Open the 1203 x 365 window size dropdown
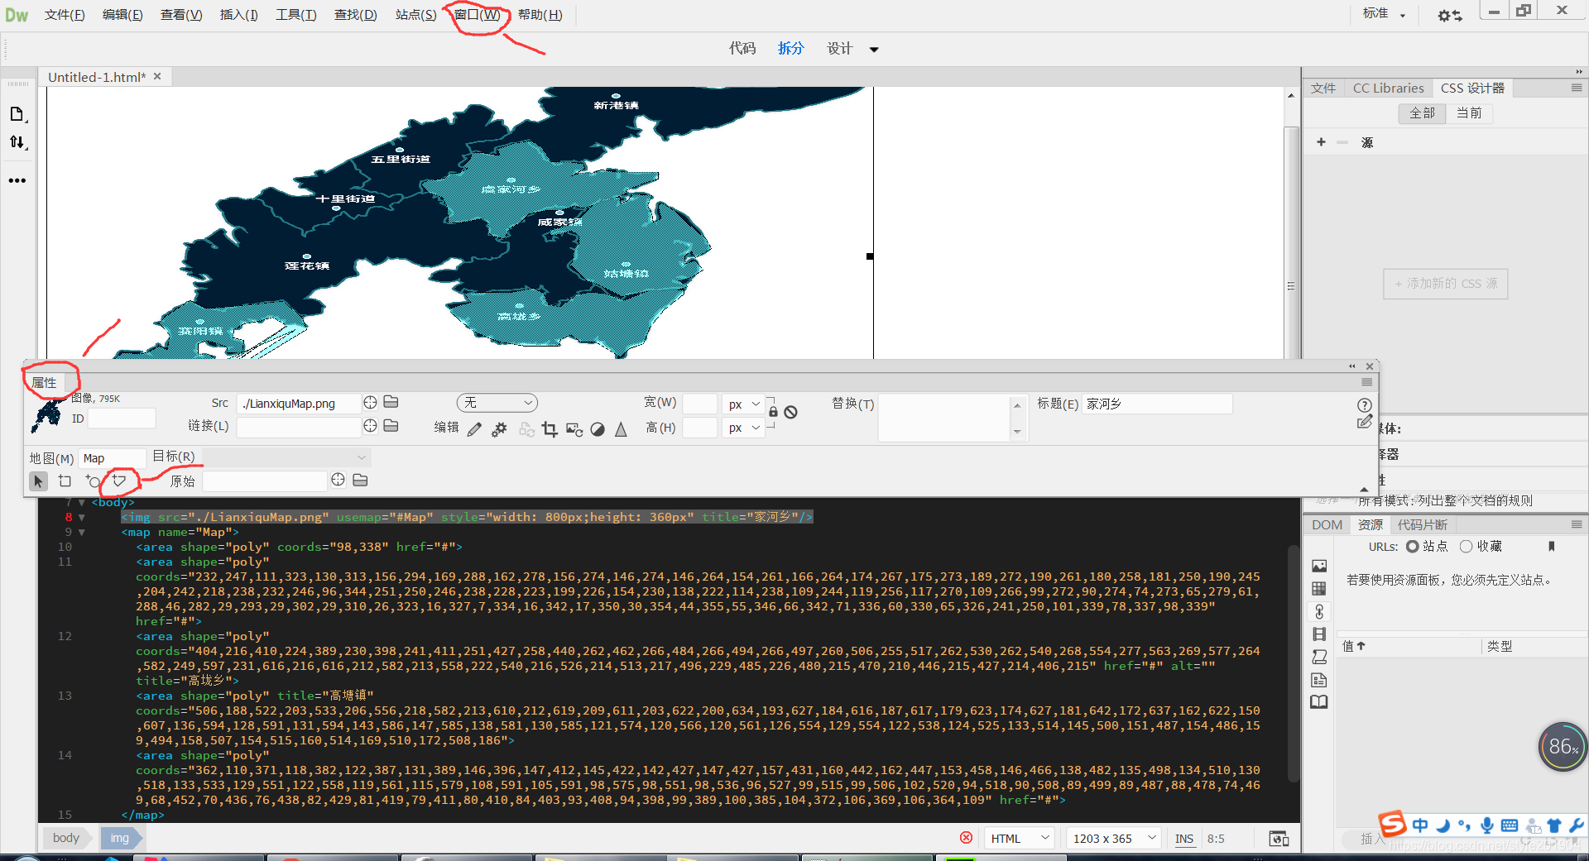 [1114, 839]
